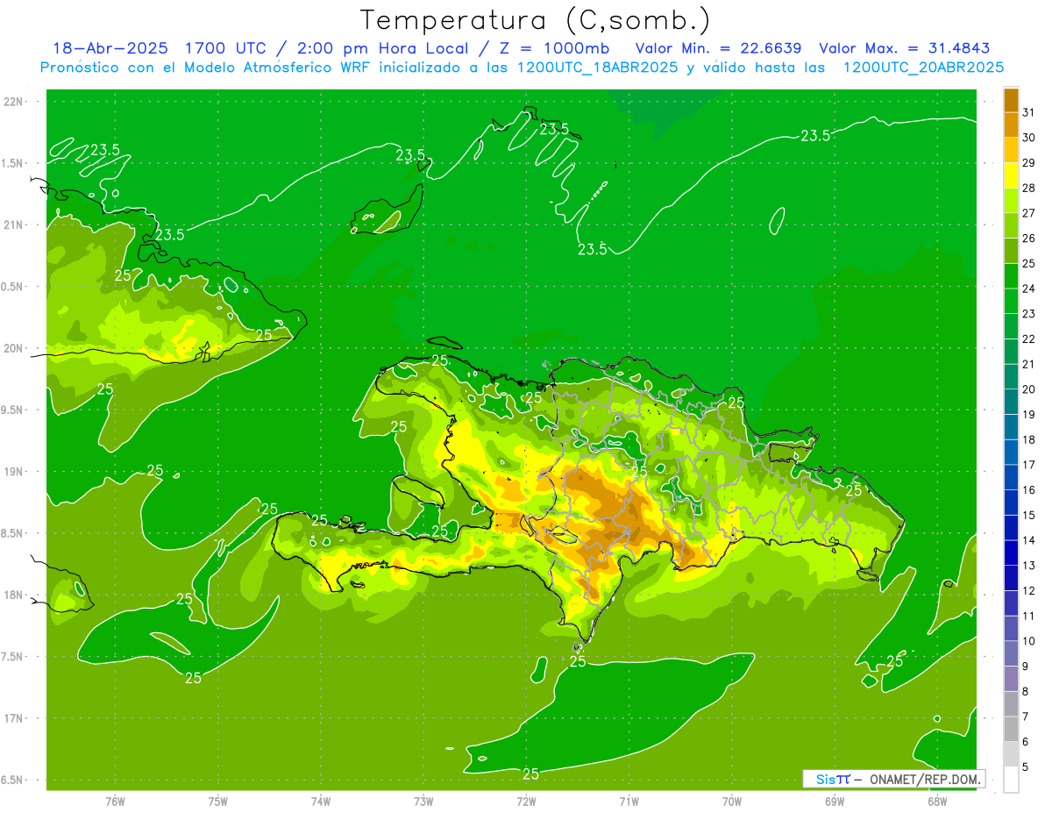Click the map title "Temperatura (C,somb.)"

(536, 20)
